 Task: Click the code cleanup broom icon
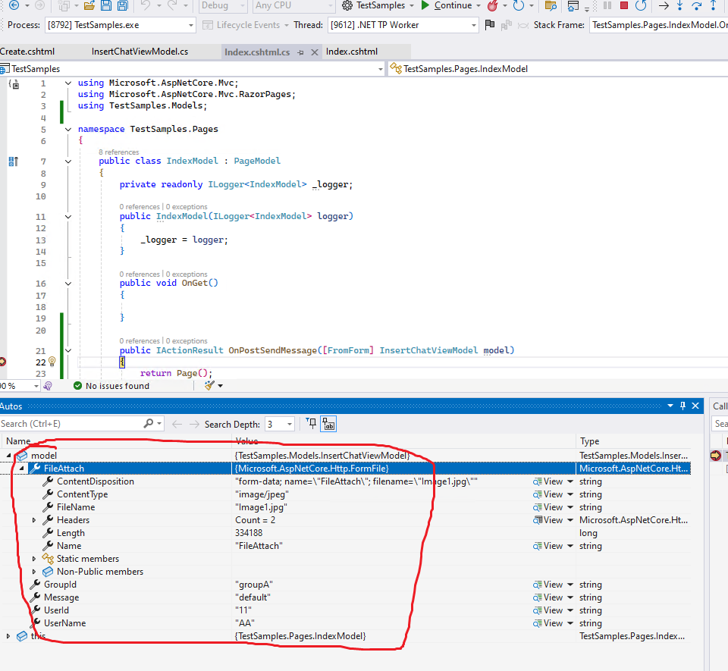click(209, 386)
